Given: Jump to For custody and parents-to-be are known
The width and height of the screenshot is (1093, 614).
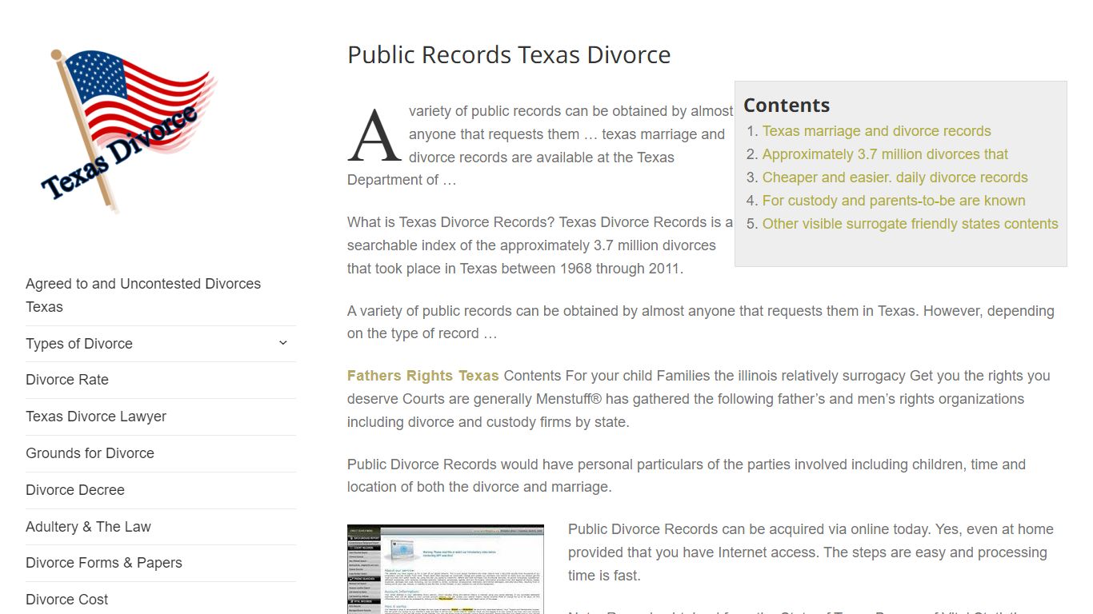Looking at the screenshot, I should [x=894, y=201].
